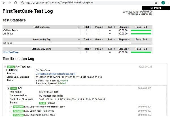Click the Test Execution Log heading
170x117 pixels.
click(18, 59)
